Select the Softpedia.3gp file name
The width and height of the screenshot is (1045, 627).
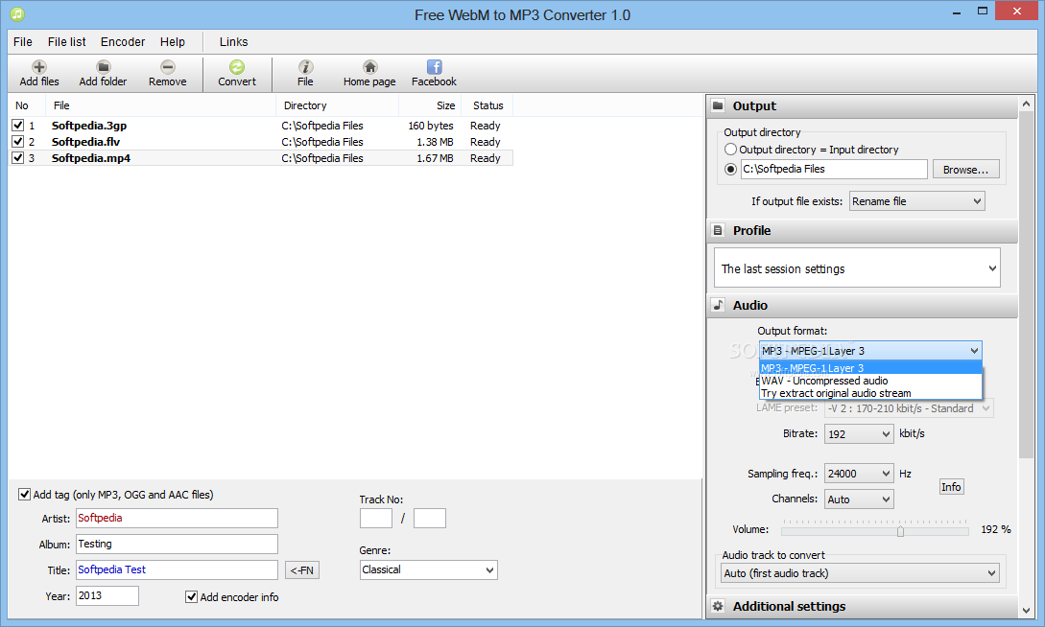click(x=89, y=126)
